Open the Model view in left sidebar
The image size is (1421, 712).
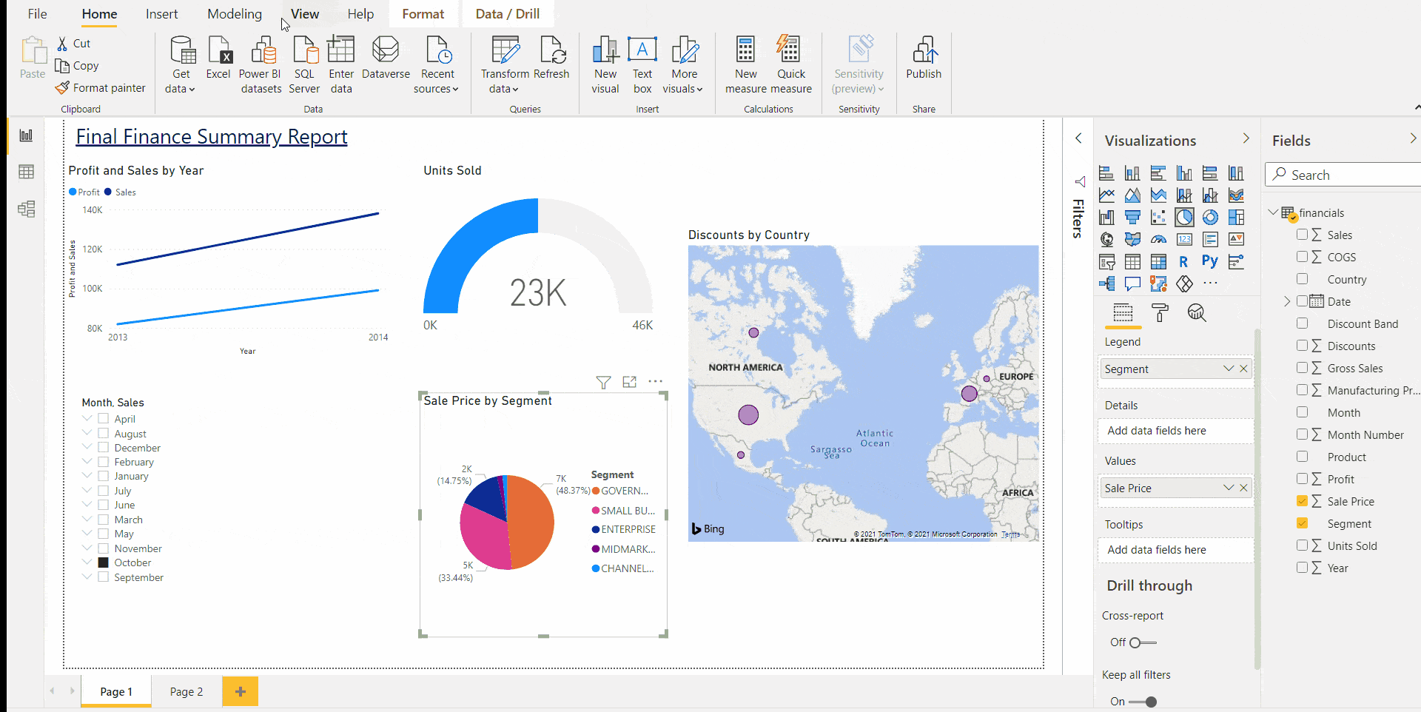27,209
